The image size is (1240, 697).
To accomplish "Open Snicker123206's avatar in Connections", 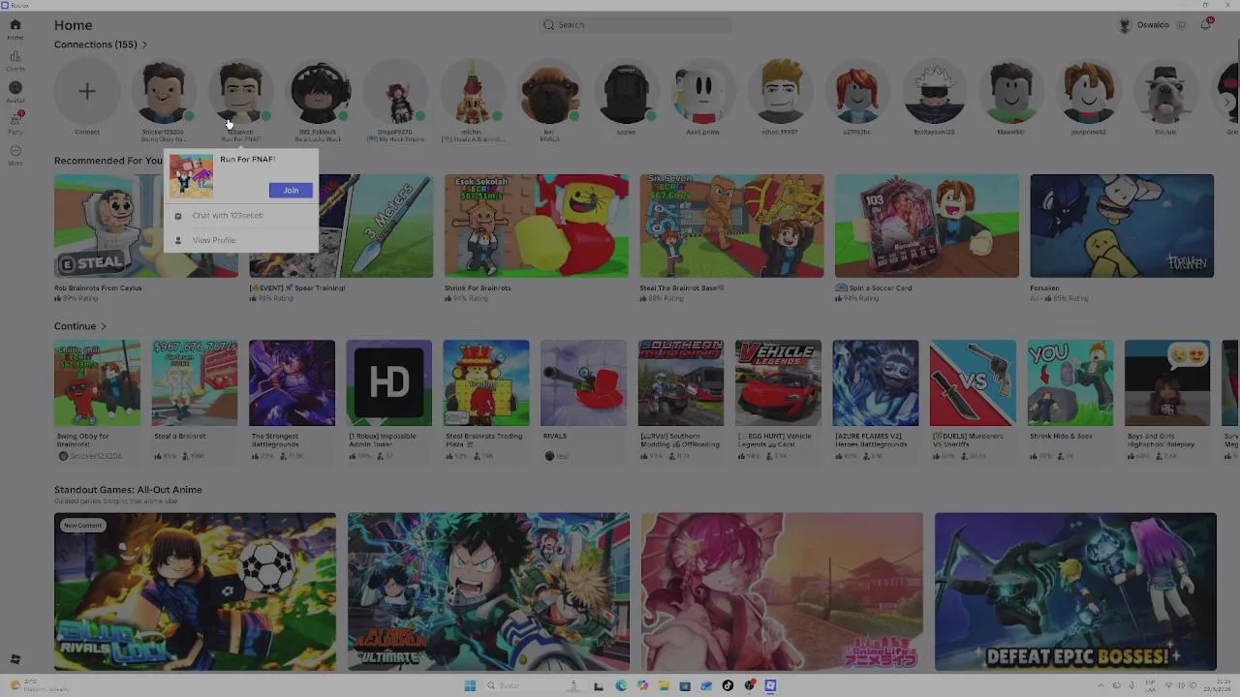I will tap(164, 92).
